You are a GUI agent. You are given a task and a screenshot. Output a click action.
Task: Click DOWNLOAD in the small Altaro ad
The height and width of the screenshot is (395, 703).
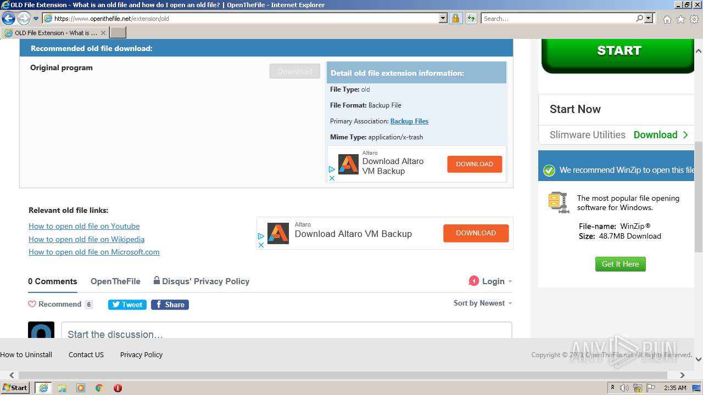475,164
